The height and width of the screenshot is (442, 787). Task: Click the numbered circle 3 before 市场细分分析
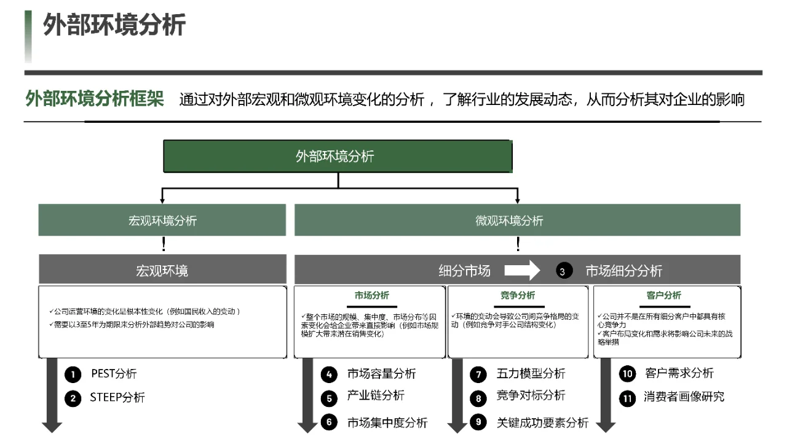[x=563, y=270]
